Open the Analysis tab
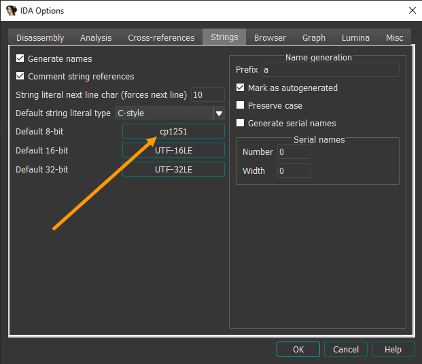This screenshot has height=364, width=422. tap(96, 38)
